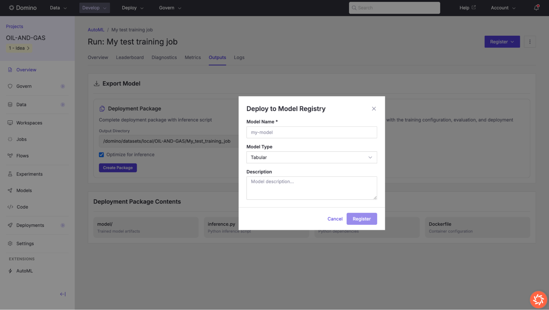The width and height of the screenshot is (549, 310).
Task: Close the Deploy to Model Registry dialog
Action: [374, 109]
